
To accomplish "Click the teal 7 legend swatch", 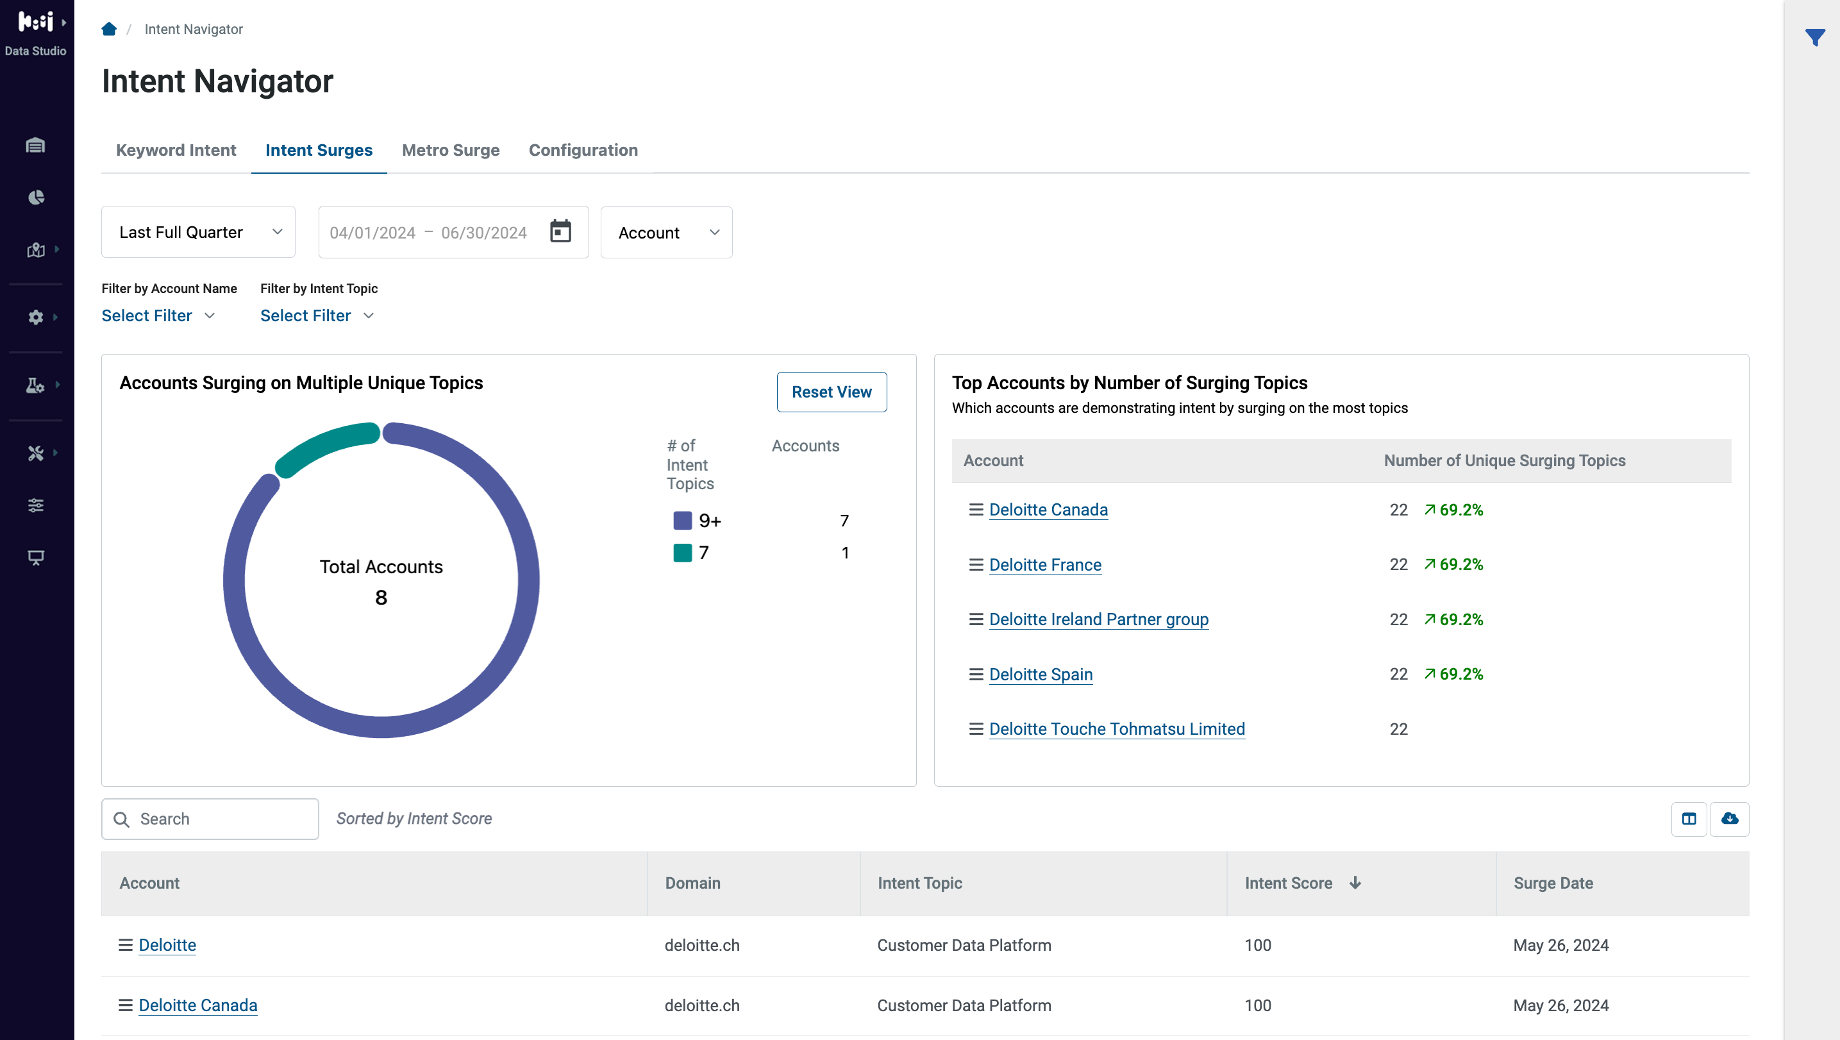I will point(682,553).
